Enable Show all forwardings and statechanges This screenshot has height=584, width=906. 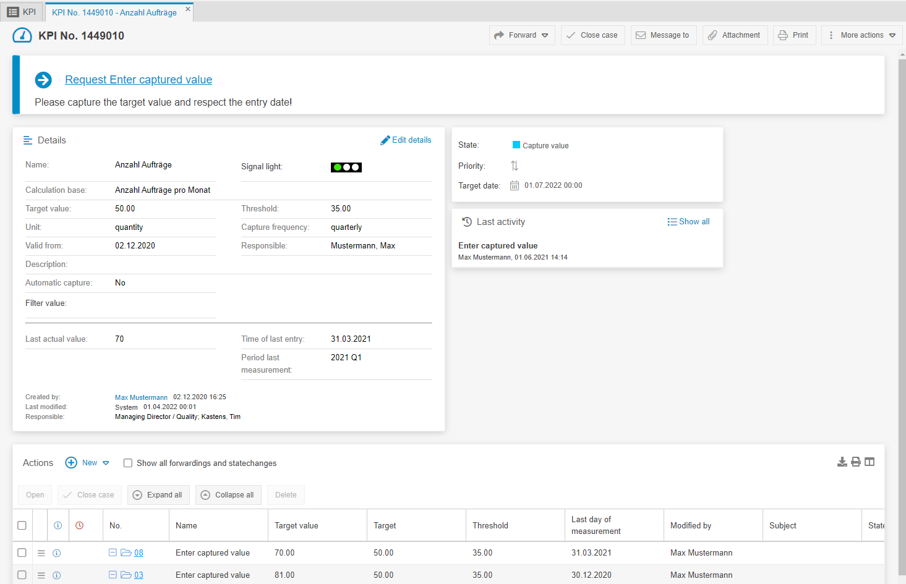pos(128,463)
